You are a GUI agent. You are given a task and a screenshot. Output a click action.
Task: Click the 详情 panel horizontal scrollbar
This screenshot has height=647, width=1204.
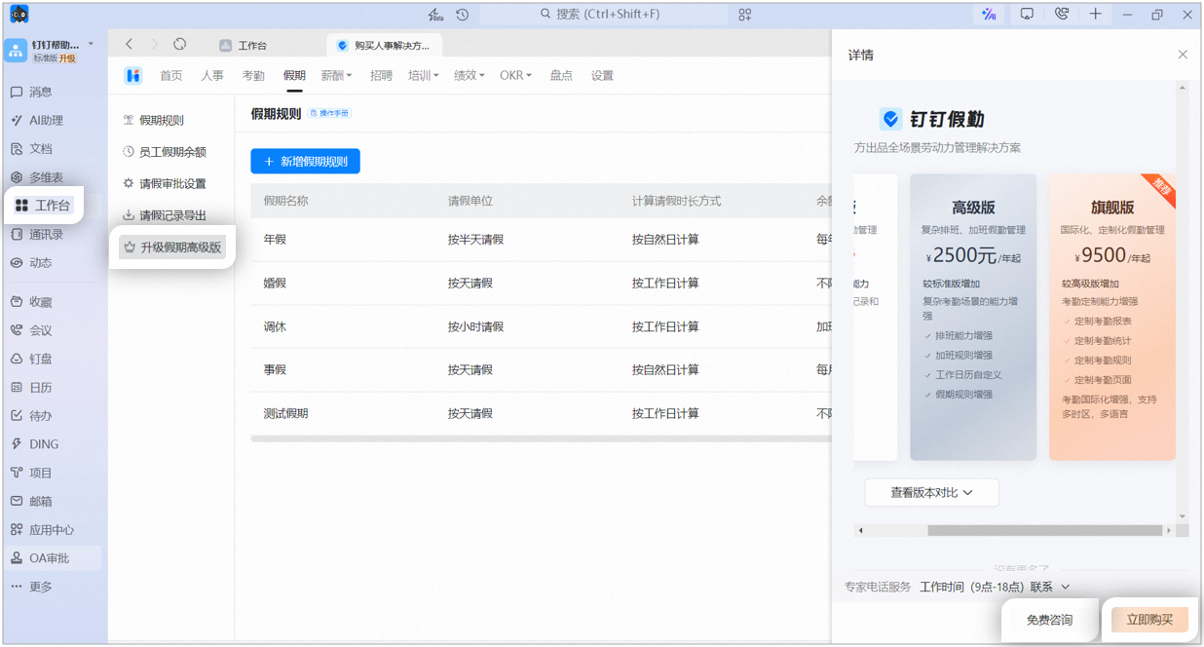point(1045,531)
